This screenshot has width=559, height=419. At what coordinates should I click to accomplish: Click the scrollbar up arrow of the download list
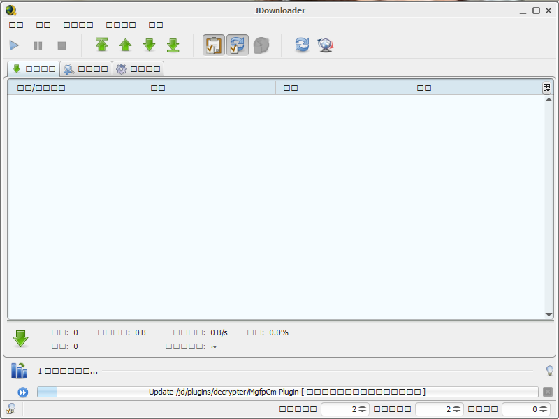(x=549, y=99)
